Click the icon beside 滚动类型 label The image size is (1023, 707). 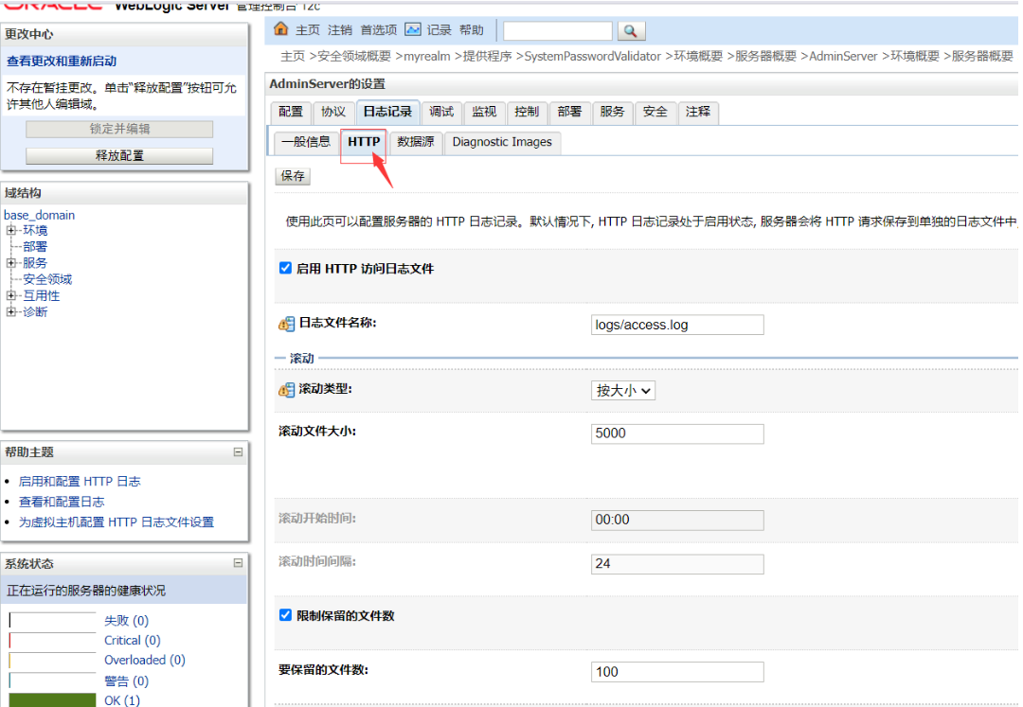(286, 390)
